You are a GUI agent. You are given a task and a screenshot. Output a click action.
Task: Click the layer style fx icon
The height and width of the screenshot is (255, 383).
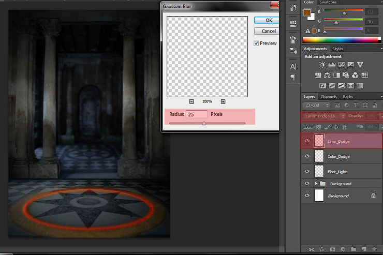pos(321,249)
